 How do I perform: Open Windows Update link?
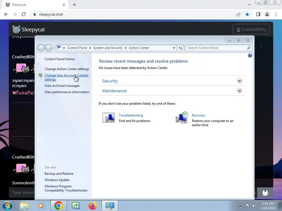[57, 180]
